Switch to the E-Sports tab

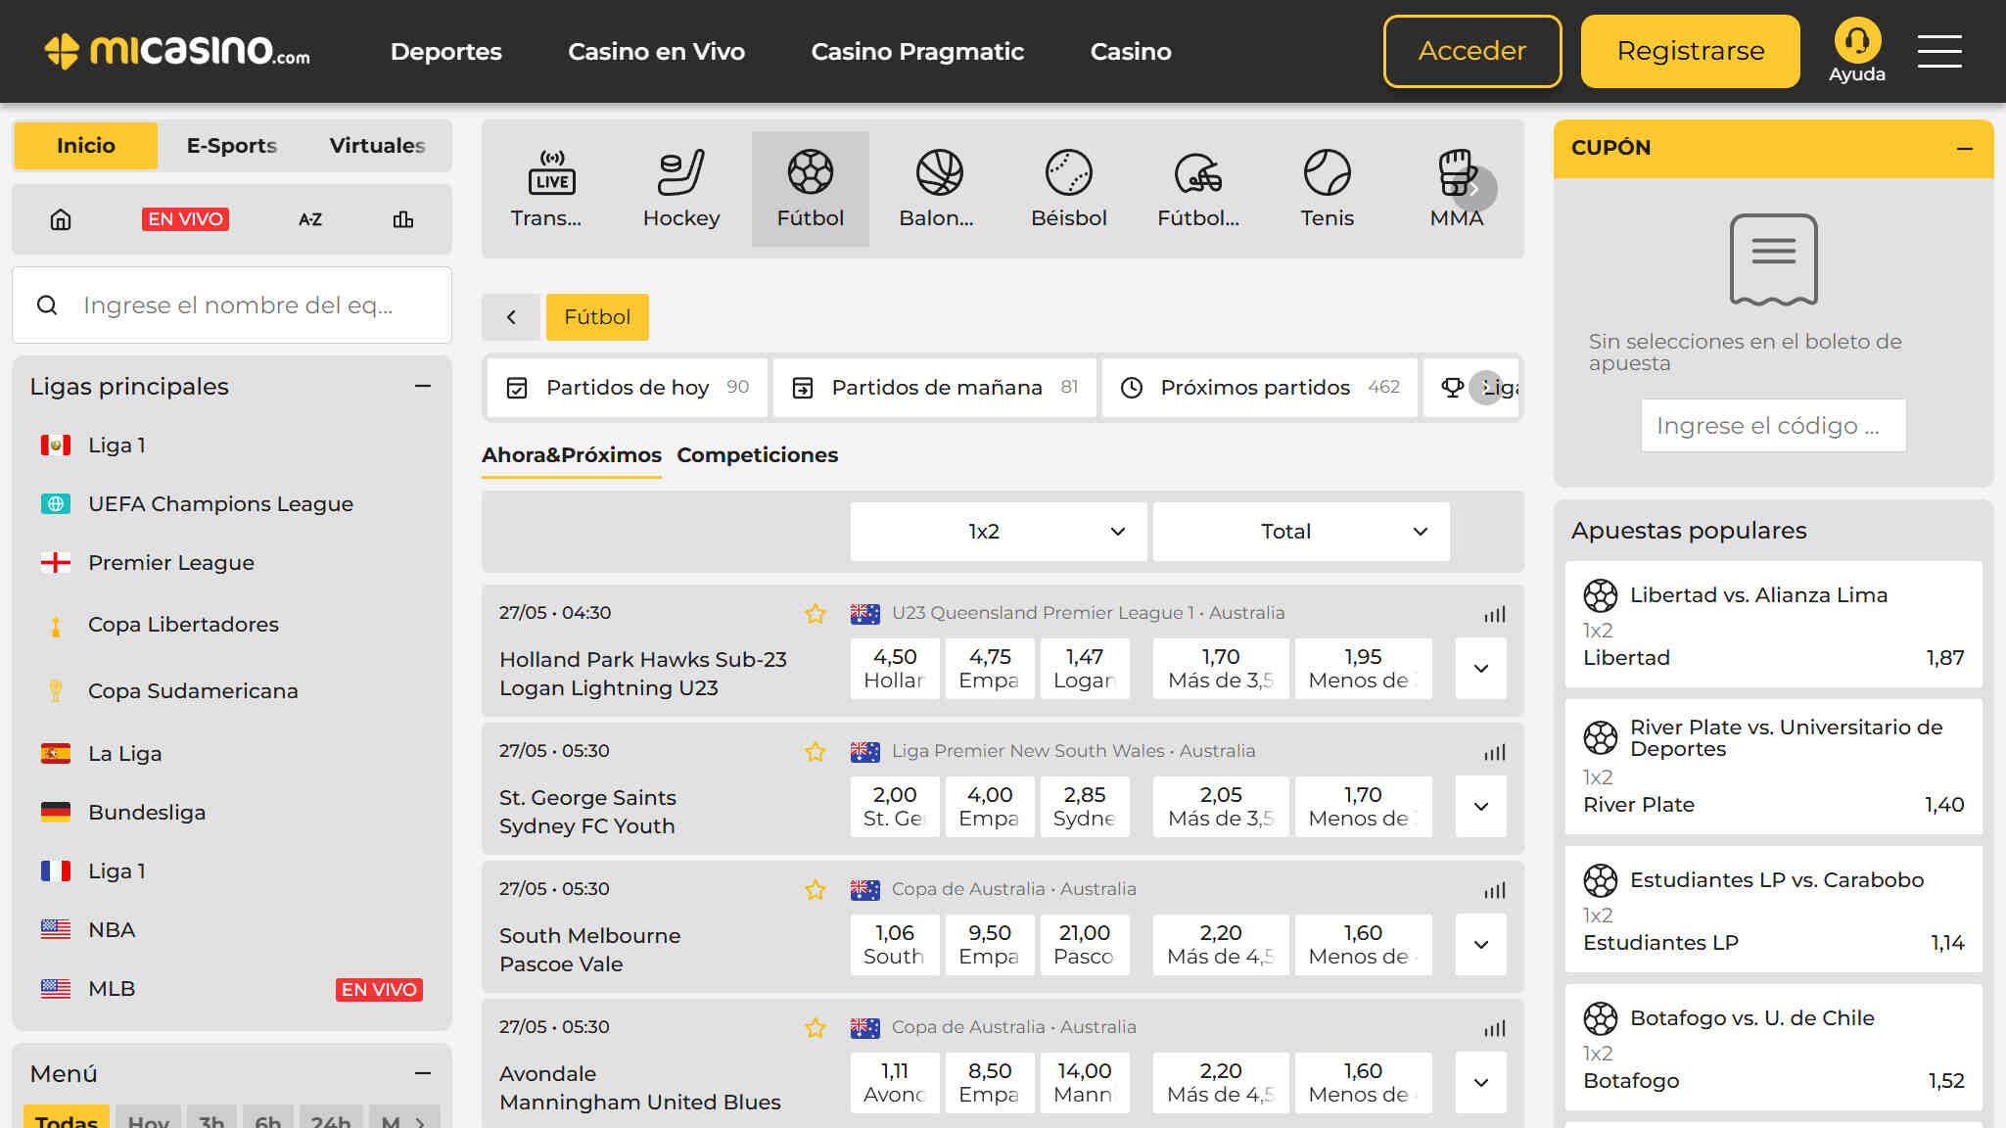coord(232,146)
